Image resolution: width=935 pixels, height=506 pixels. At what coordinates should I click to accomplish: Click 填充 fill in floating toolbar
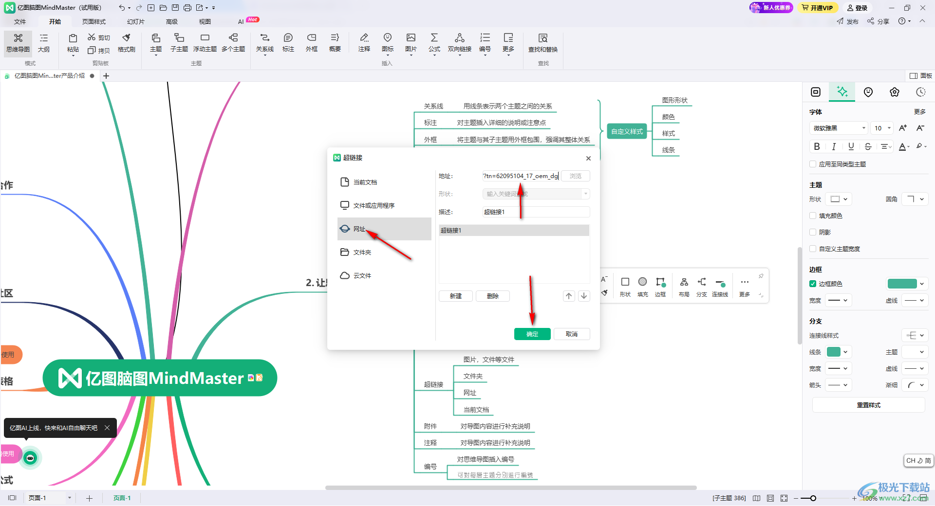(x=643, y=287)
